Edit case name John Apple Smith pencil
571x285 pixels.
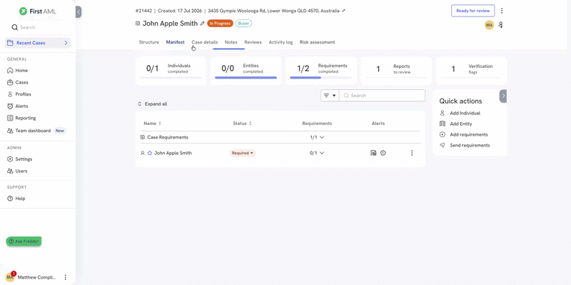coord(203,24)
